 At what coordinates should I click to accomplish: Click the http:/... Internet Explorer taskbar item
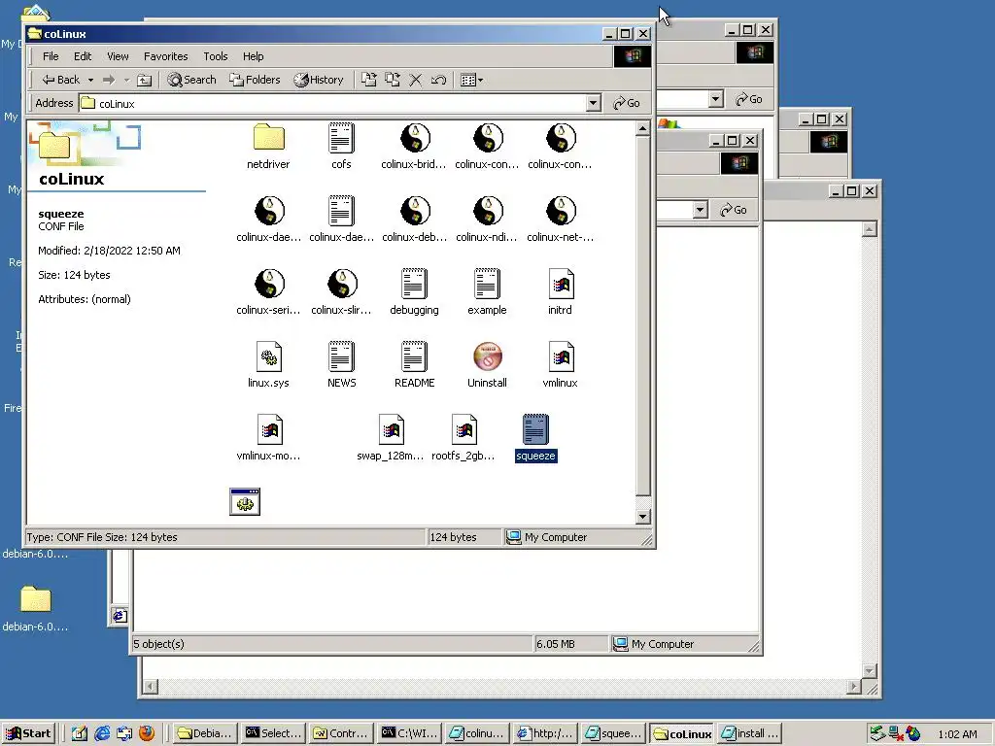tap(545, 733)
